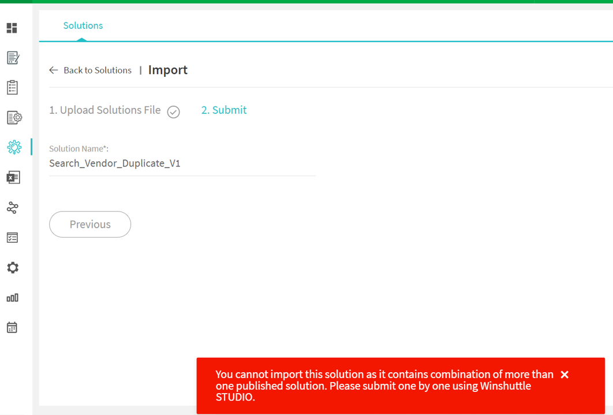Click the document edit pencil sidebar icon
This screenshot has height=415, width=613.
(x=13, y=58)
